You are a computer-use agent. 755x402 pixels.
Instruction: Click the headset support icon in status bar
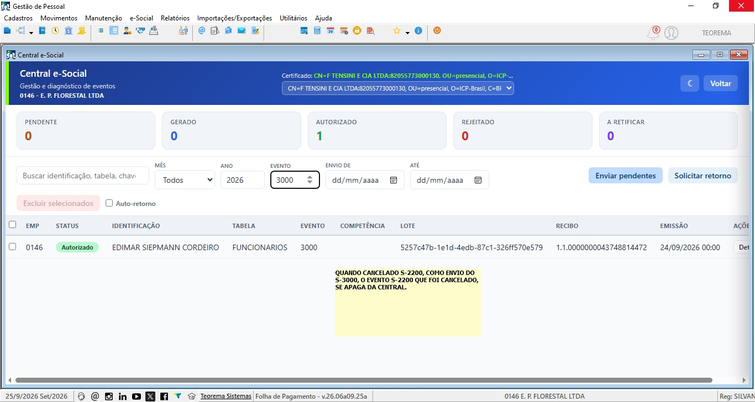81,396
